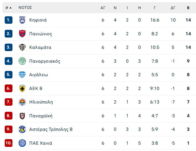Image resolution: width=196 pixels, height=151 pixels.
Task: Click the Αιγάλεω blue crest icon
Action: 22,75
